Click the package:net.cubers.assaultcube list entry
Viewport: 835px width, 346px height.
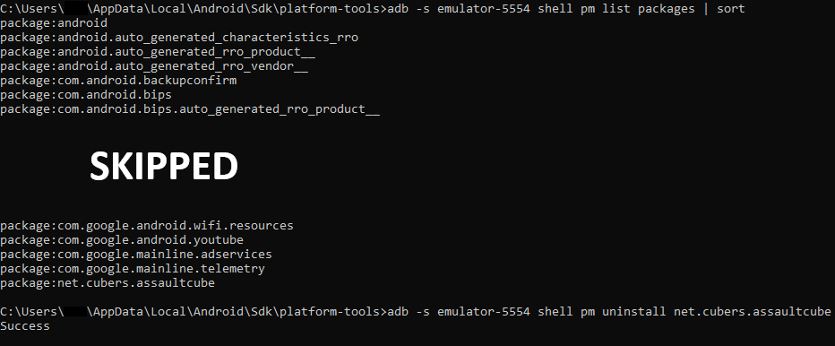pos(107,283)
